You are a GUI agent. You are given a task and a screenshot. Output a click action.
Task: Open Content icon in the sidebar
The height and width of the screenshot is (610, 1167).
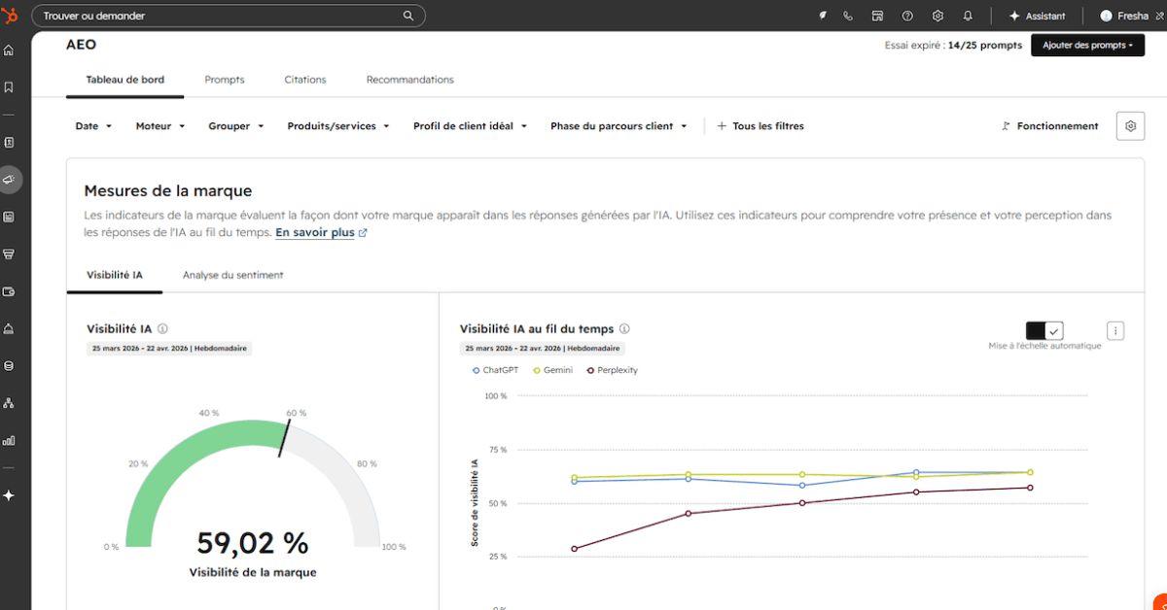click(x=9, y=217)
